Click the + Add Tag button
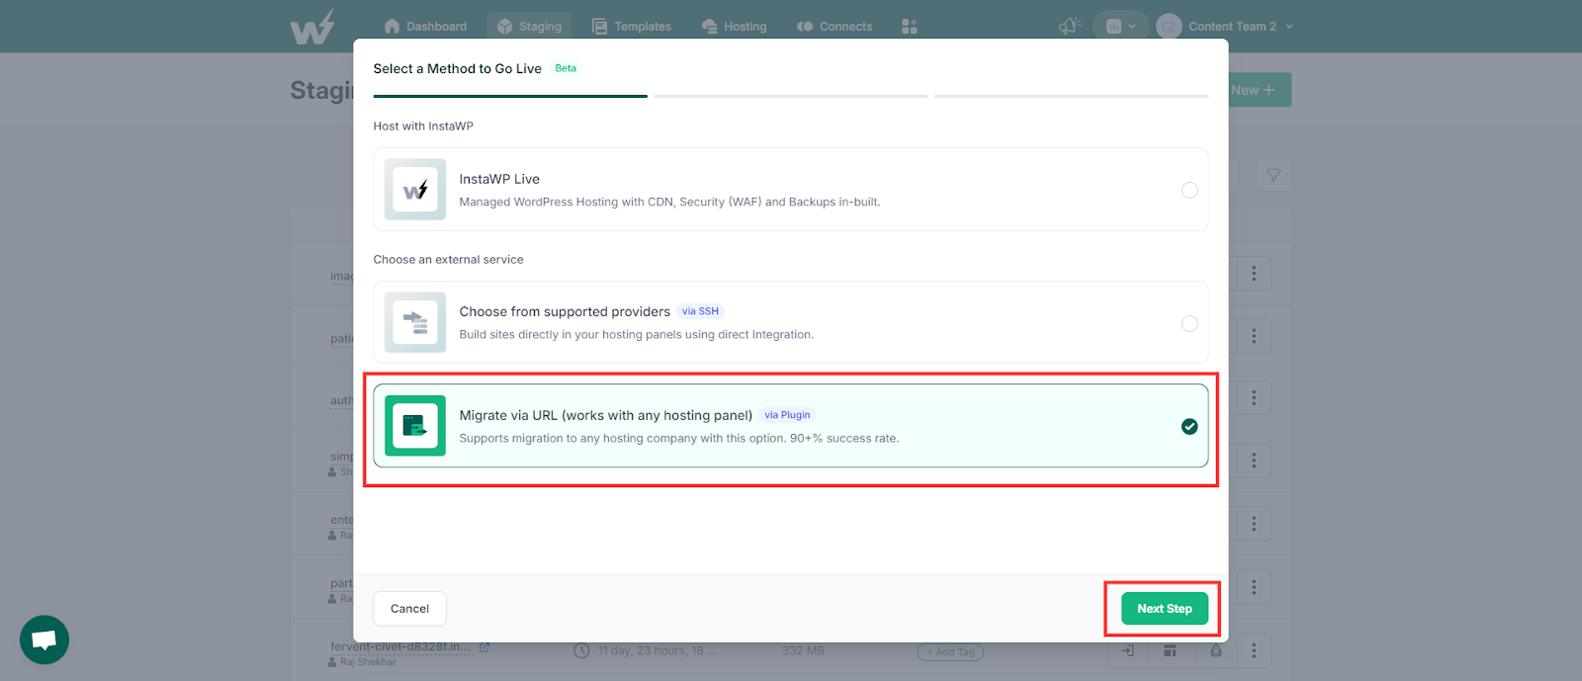Viewport: 1582px width, 681px height. [x=950, y=652]
